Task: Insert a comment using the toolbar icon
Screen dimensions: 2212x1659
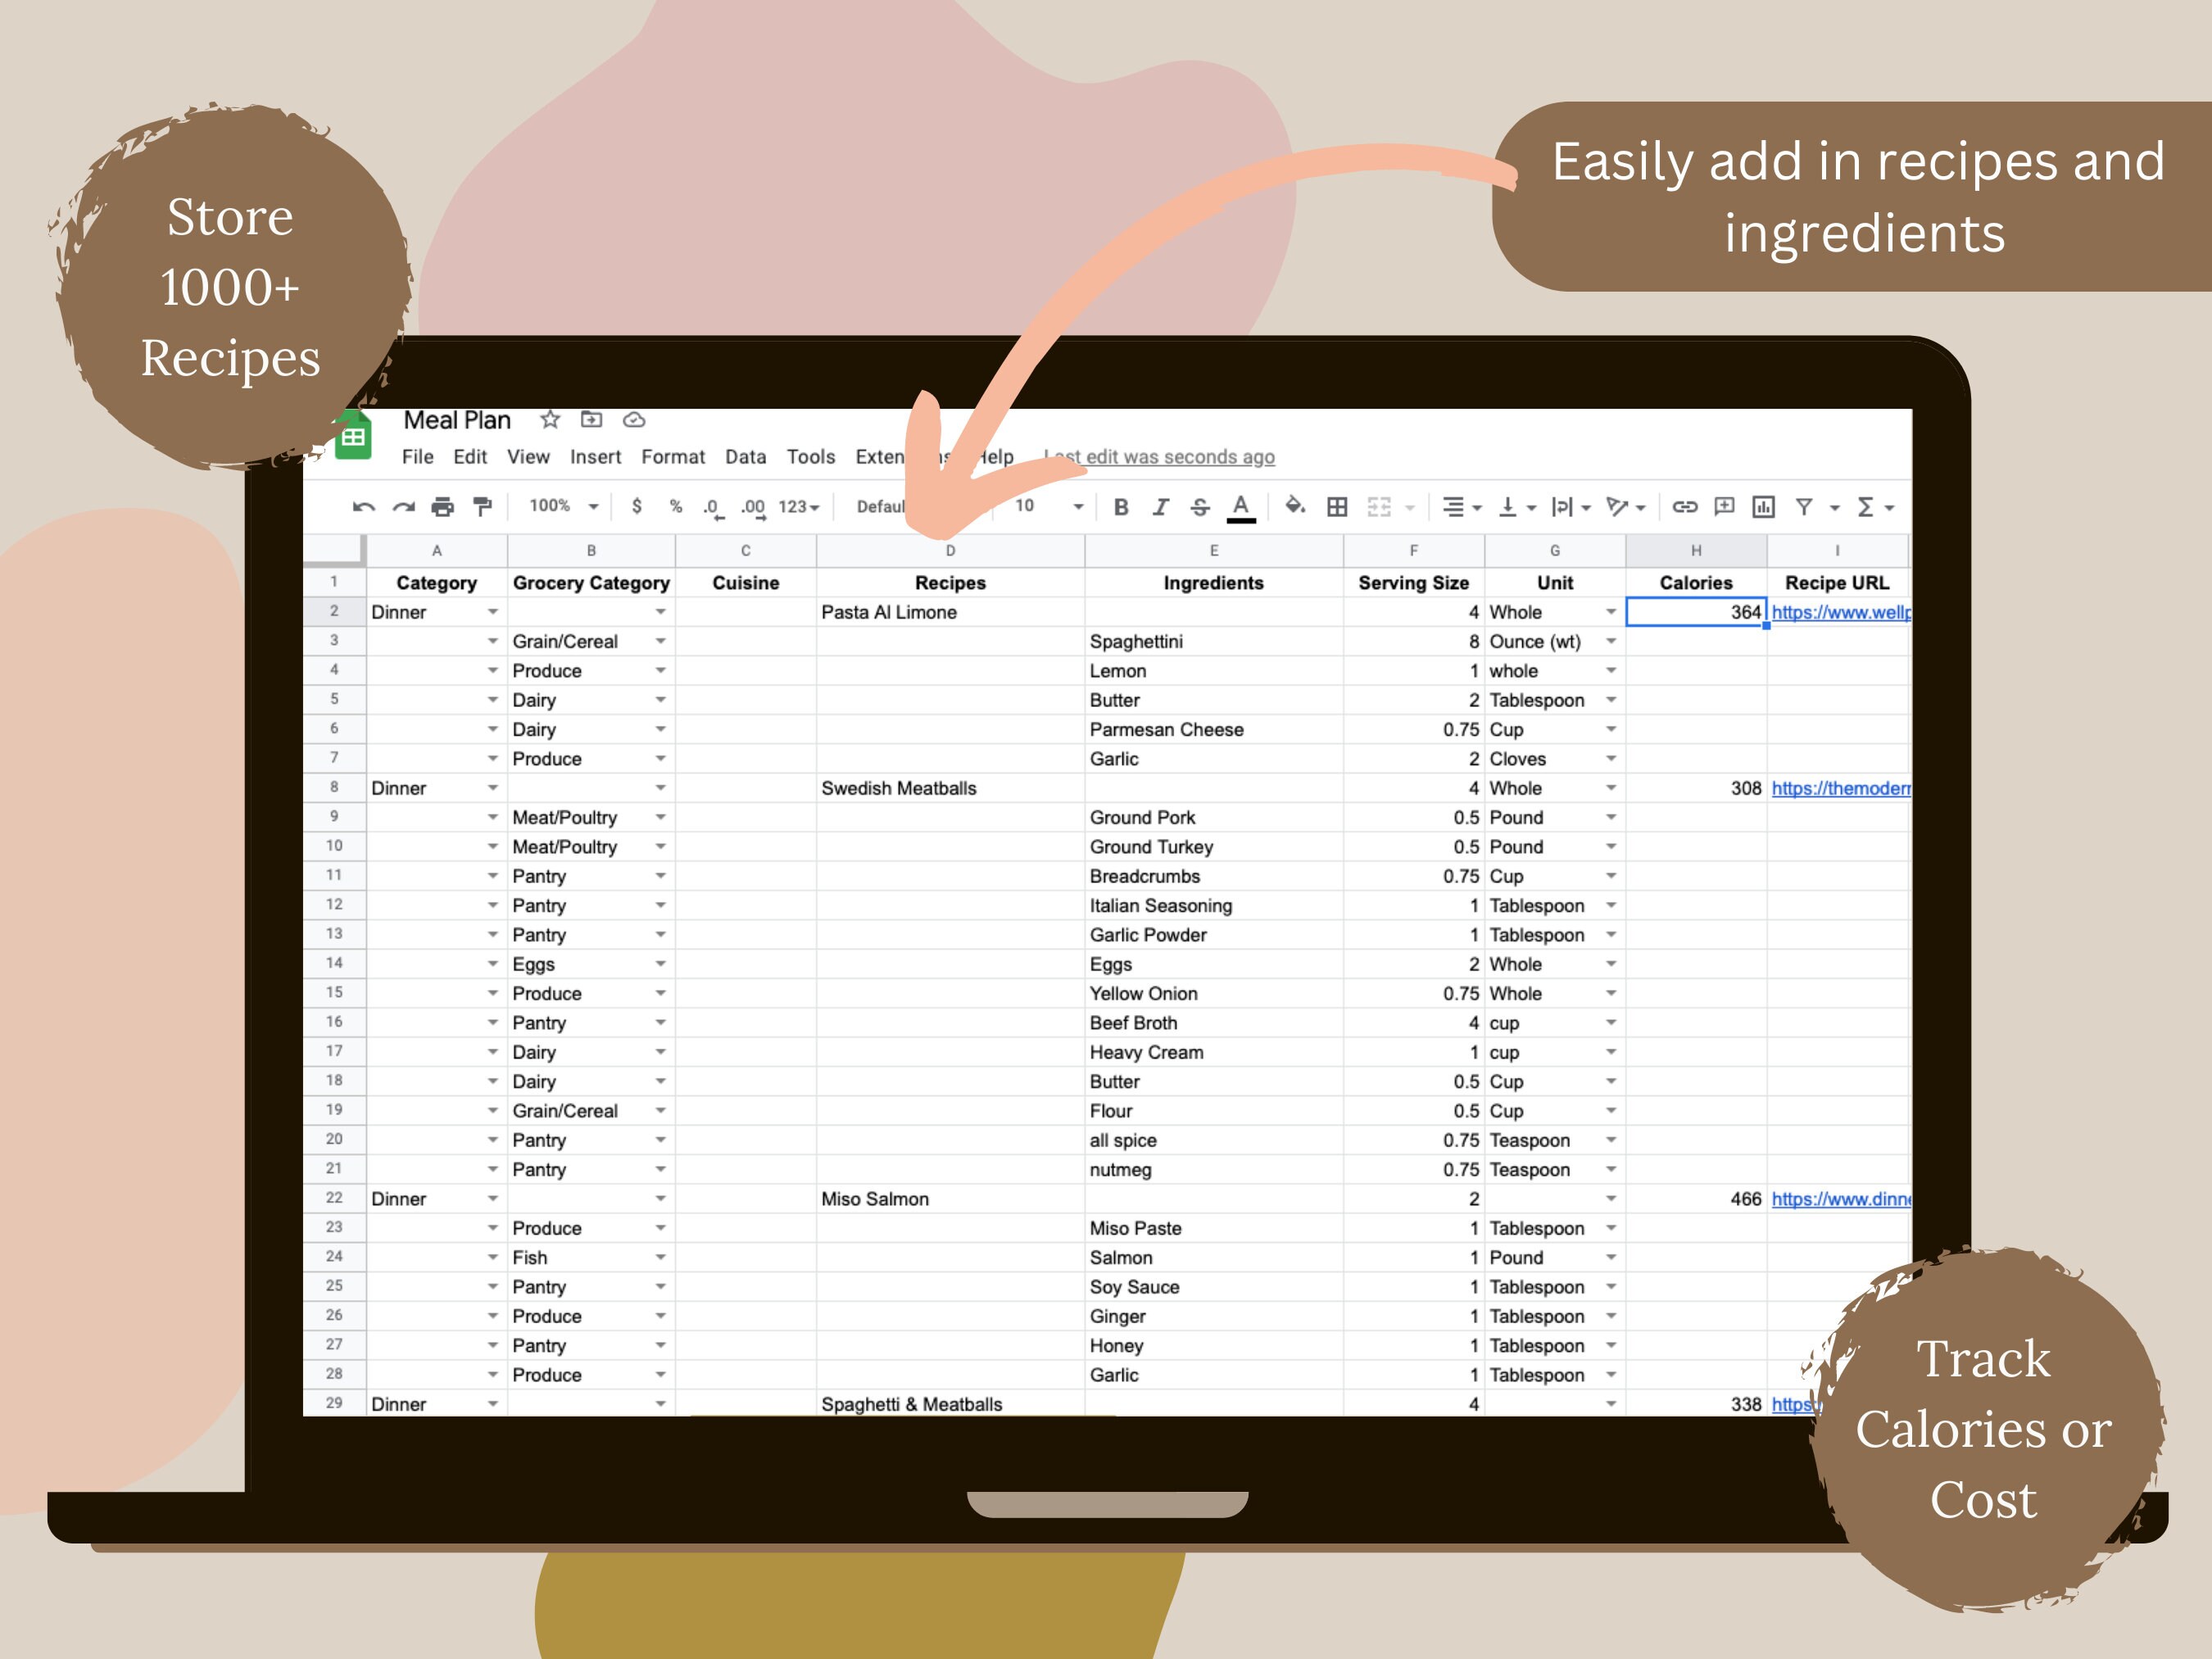Action: [x=1725, y=507]
